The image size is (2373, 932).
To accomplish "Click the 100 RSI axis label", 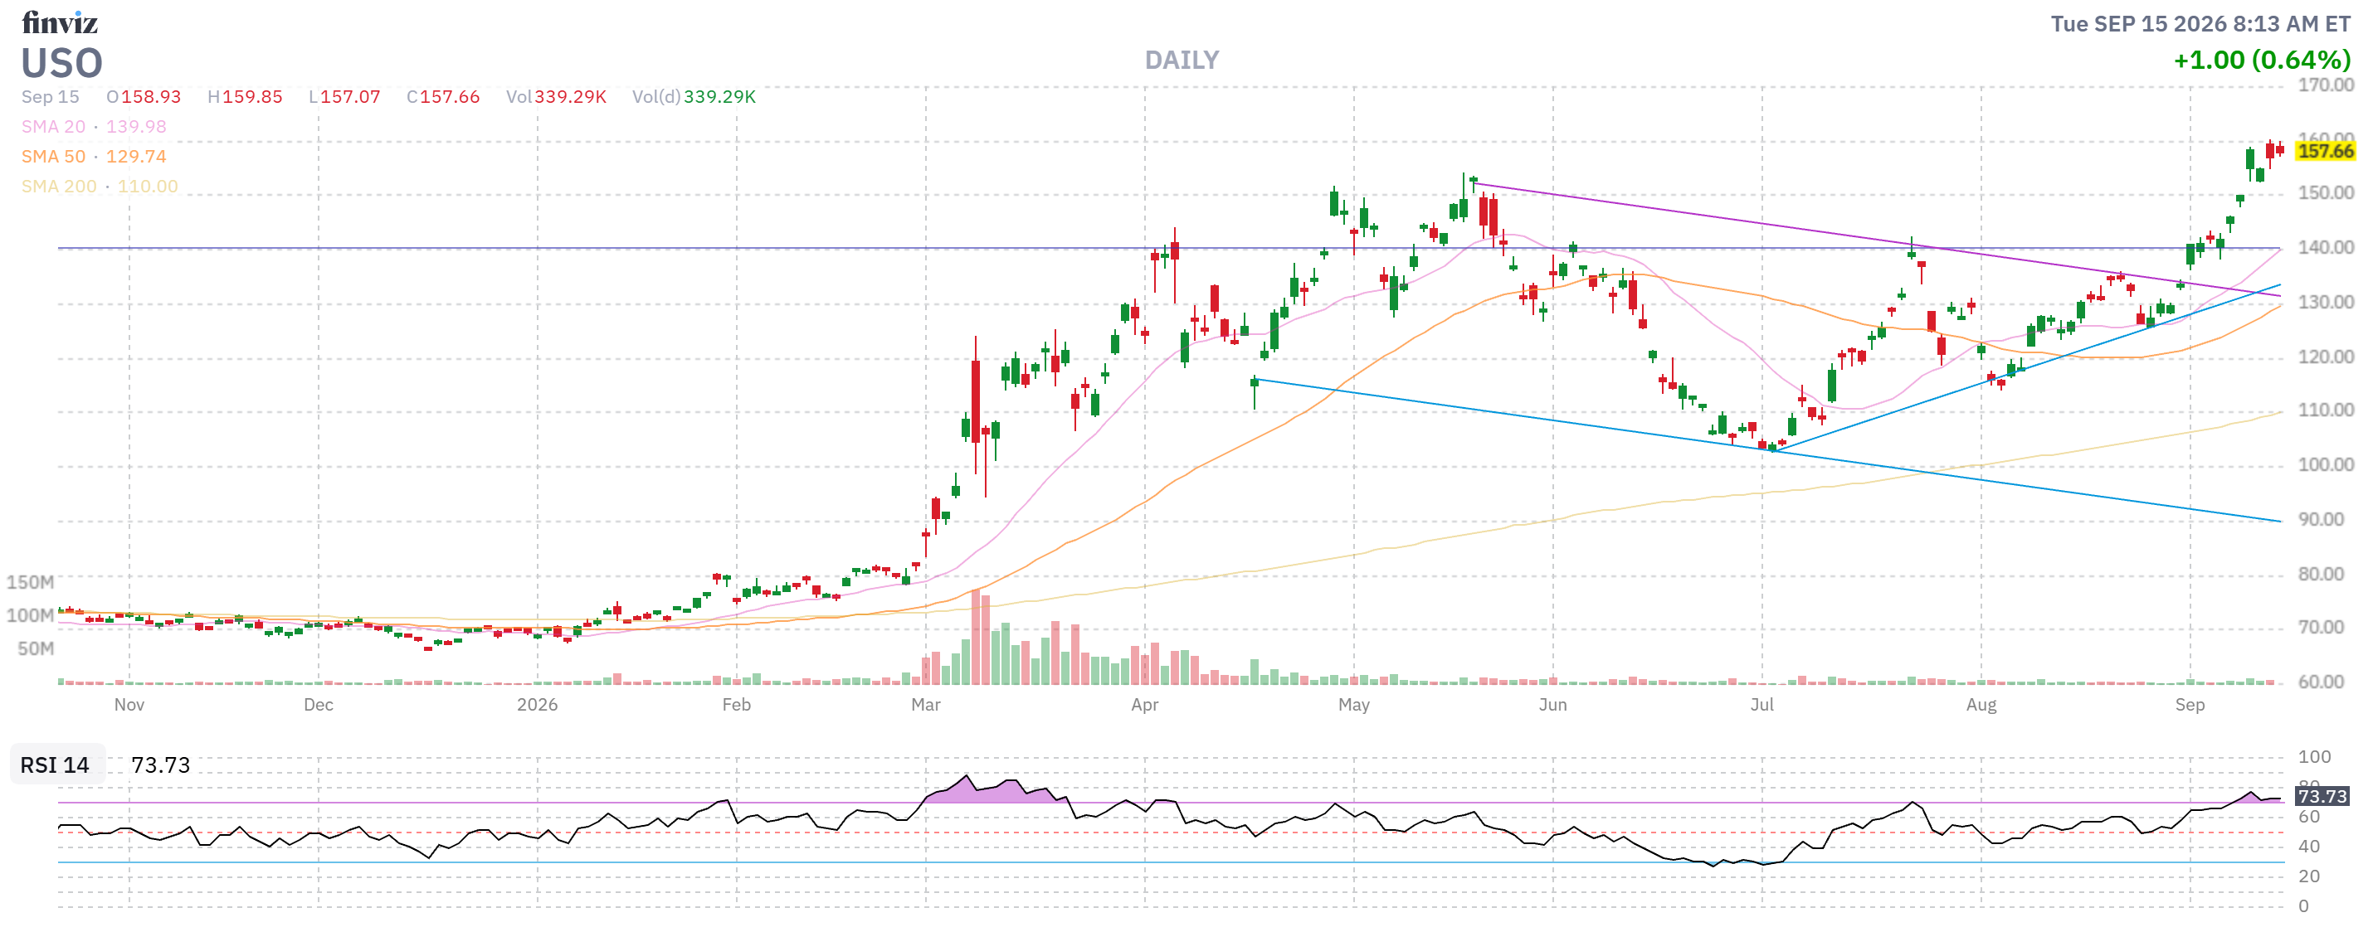I will [2315, 757].
